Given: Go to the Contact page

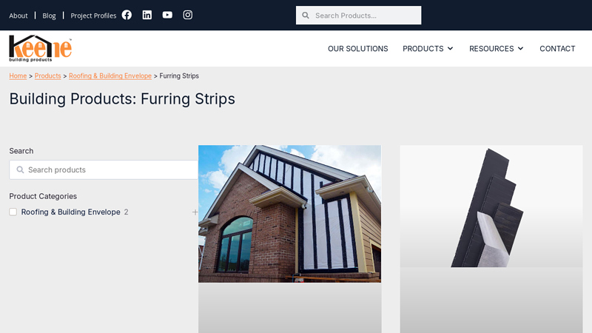Looking at the screenshot, I should pyautogui.click(x=557, y=49).
